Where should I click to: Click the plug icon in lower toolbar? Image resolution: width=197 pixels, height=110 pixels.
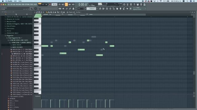[120, 9]
